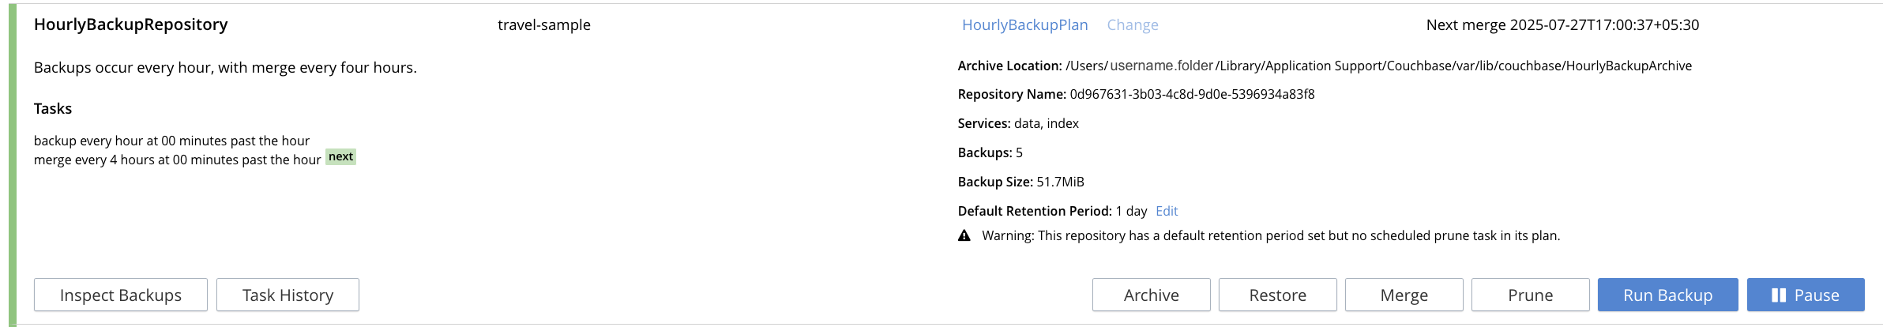The height and width of the screenshot is (327, 1883).
Task: Click the repository name ID value
Action: click(x=1192, y=95)
